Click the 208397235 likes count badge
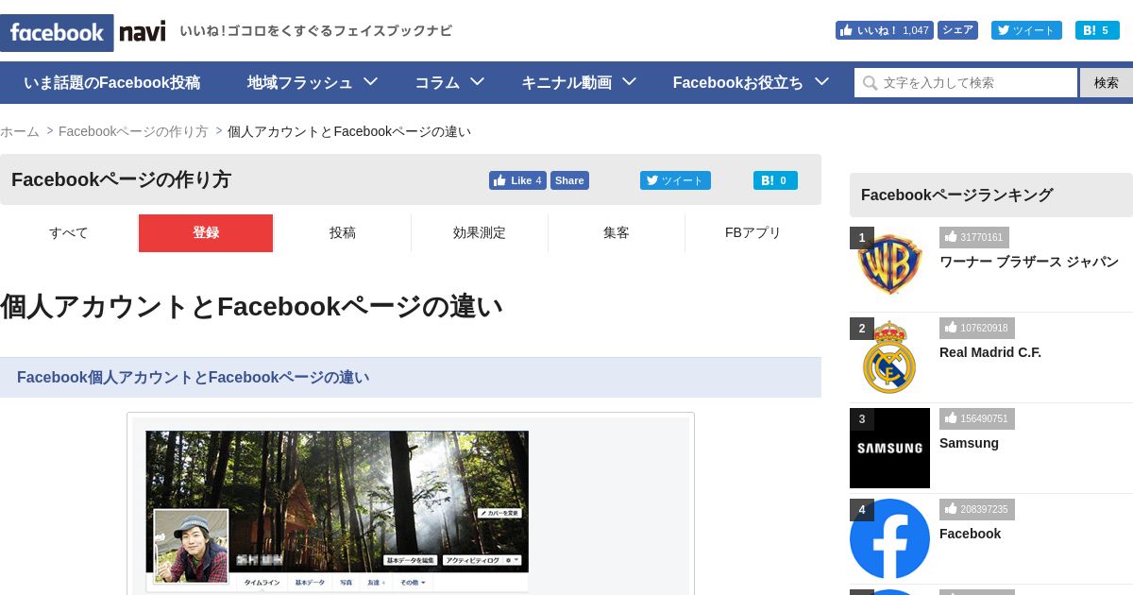1133x595 pixels. (x=977, y=509)
